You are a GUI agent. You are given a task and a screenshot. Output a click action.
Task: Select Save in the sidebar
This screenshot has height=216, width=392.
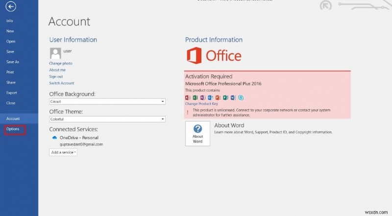[x=10, y=51]
